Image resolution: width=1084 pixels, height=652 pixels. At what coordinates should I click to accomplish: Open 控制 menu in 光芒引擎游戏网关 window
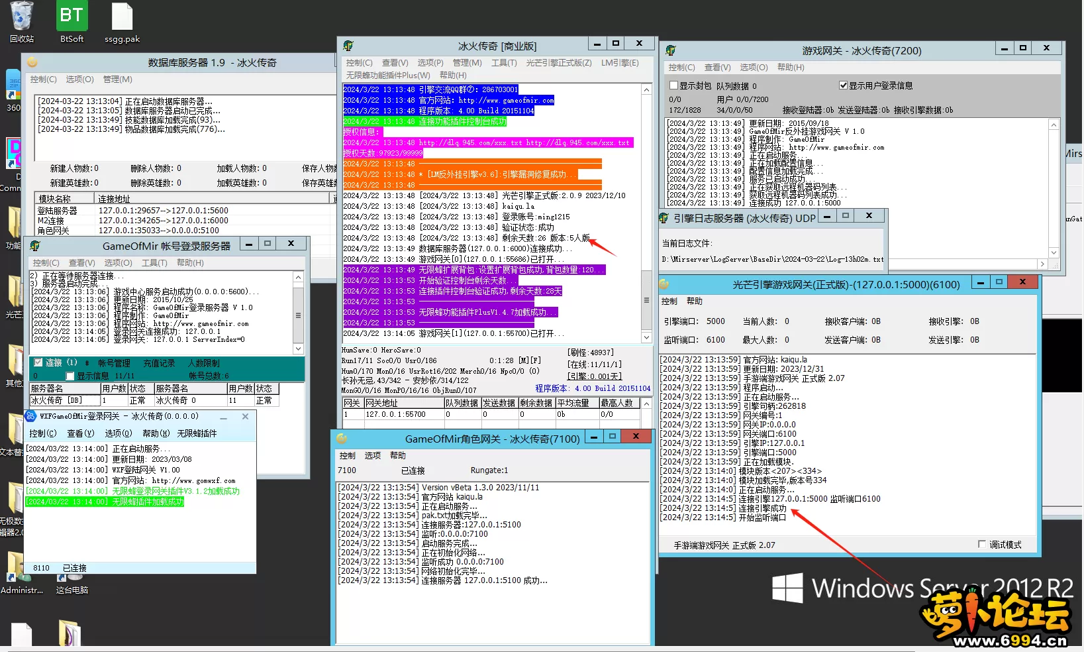[669, 301]
